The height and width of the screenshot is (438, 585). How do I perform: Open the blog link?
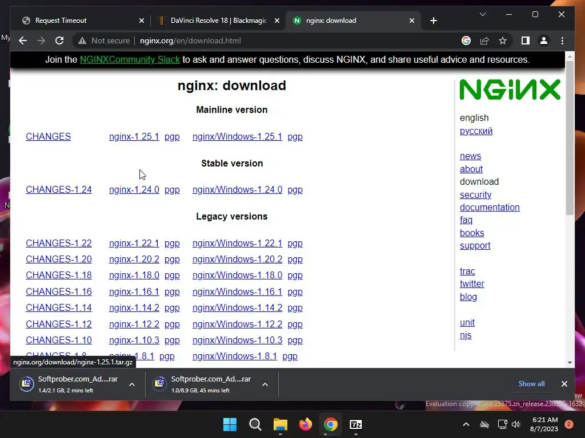tap(468, 297)
